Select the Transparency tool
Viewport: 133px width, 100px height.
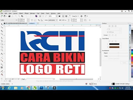(x=2, y=67)
